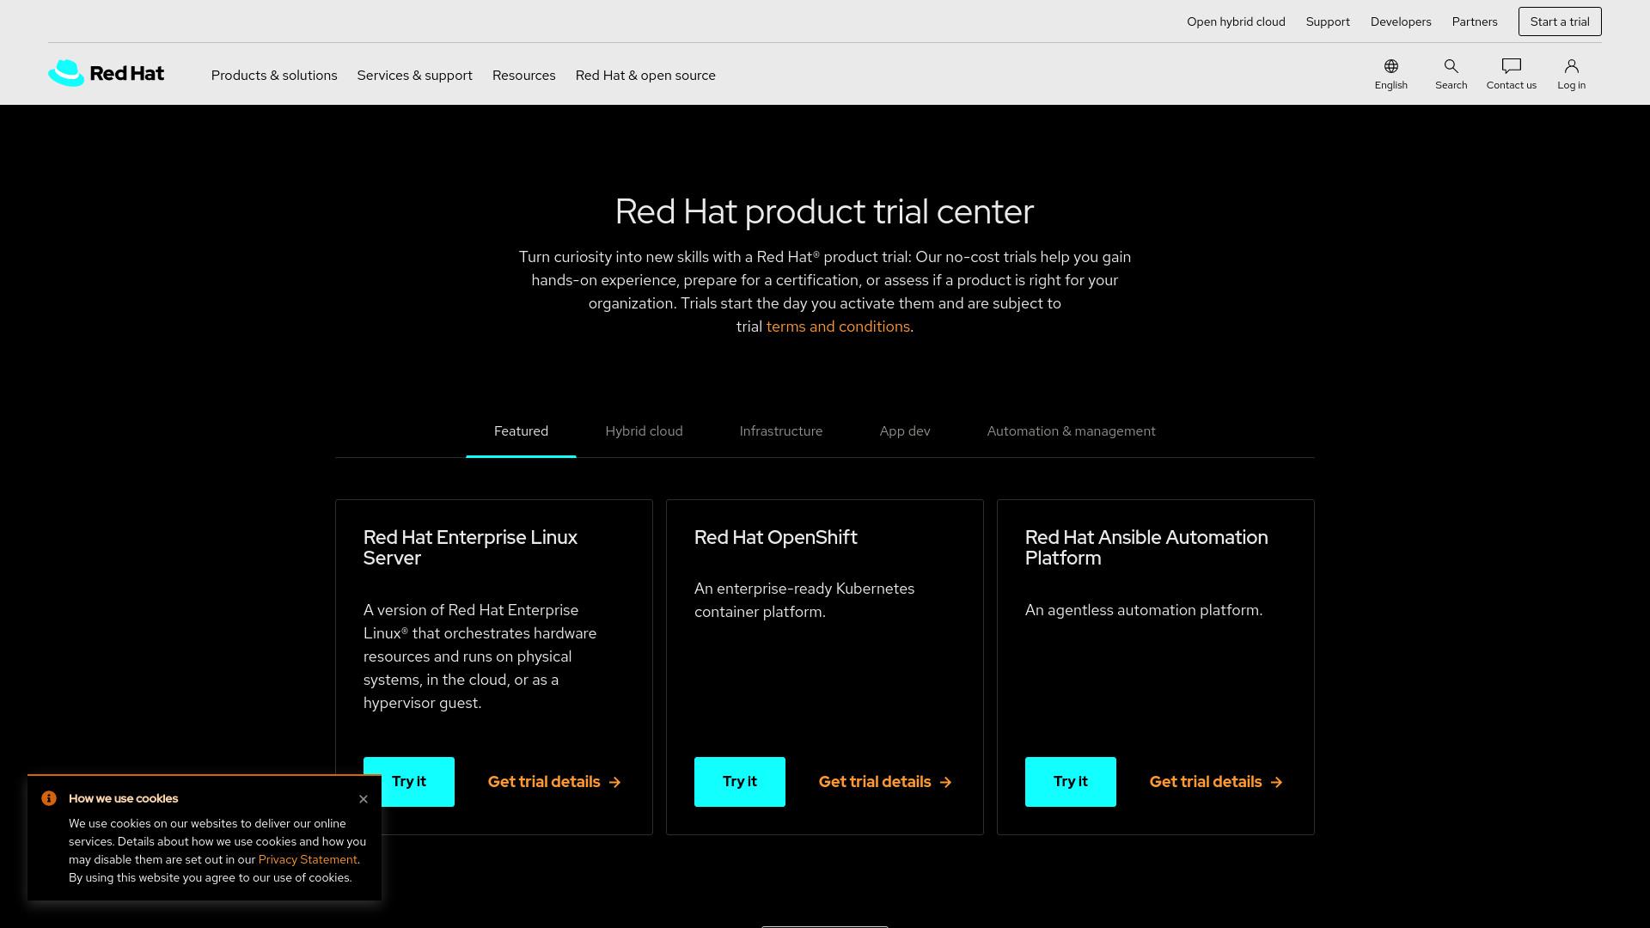Close the cookies notice

(364, 799)
